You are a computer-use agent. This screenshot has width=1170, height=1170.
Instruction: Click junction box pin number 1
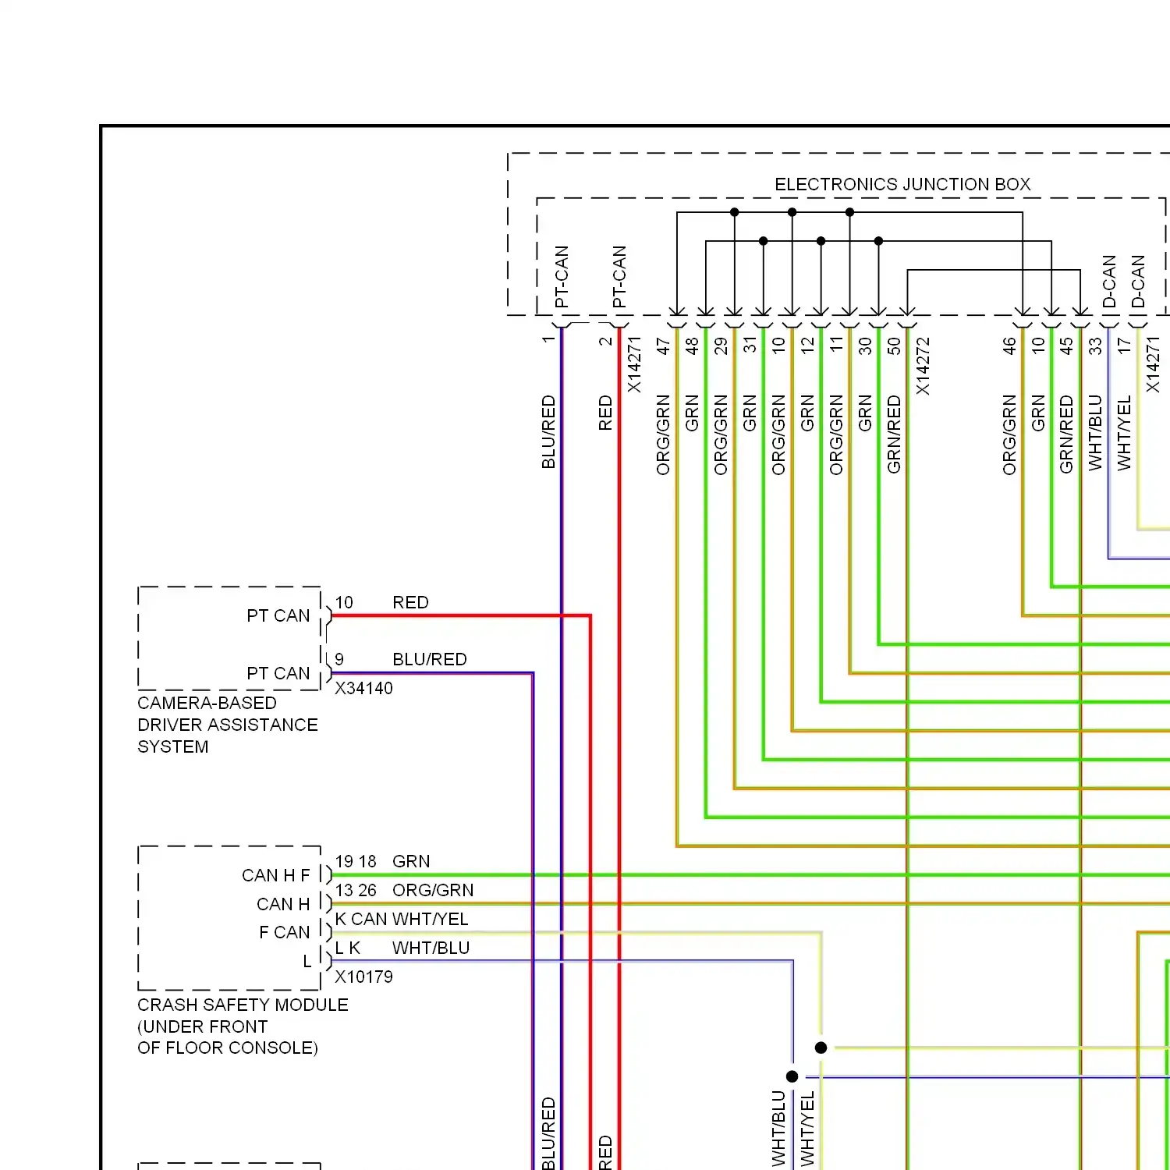548,340
